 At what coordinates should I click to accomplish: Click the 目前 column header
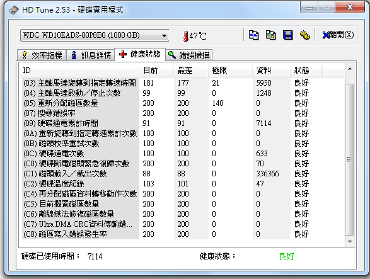(157, 71)
